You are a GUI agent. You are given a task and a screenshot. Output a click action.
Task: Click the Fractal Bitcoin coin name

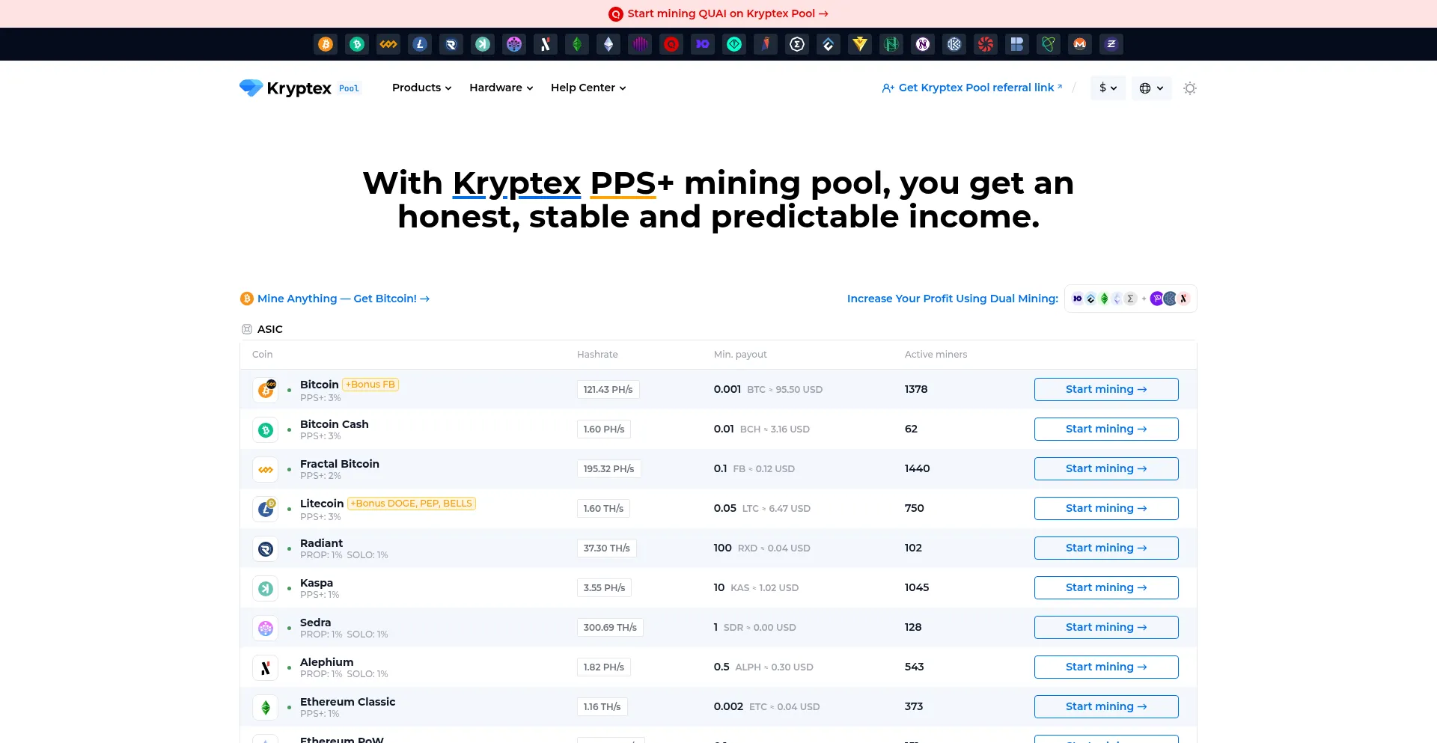pos(340,464)
